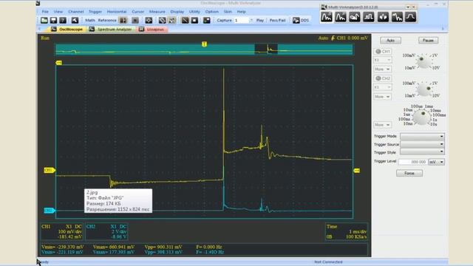Open the trigger level mV unit dropdown

[x=437, y=162]
